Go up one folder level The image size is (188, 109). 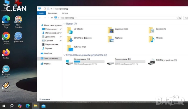[x=52, y=18]
